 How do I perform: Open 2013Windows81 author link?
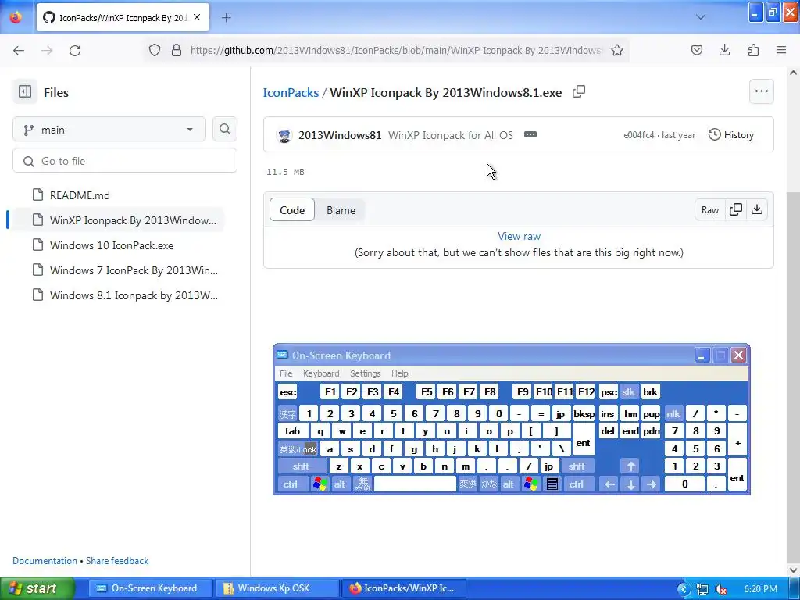point(340,134)
